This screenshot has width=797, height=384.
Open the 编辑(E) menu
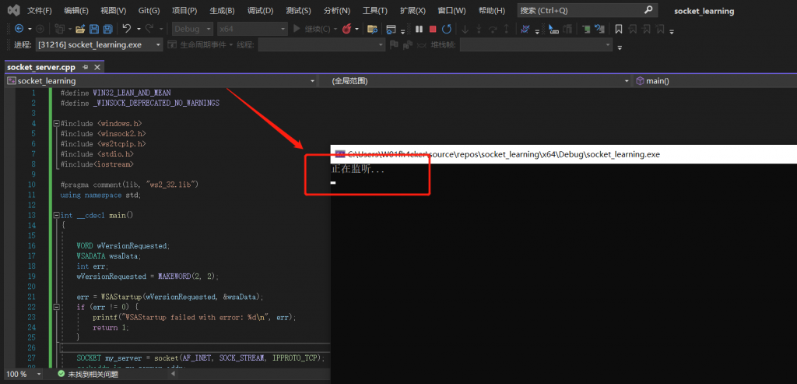(76, 11)
